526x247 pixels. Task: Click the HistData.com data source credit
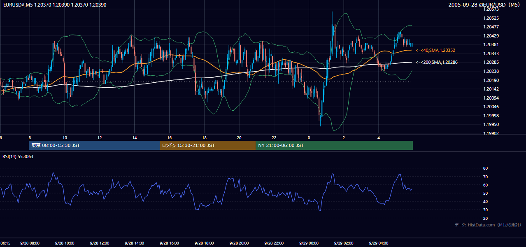coord(488,225)
